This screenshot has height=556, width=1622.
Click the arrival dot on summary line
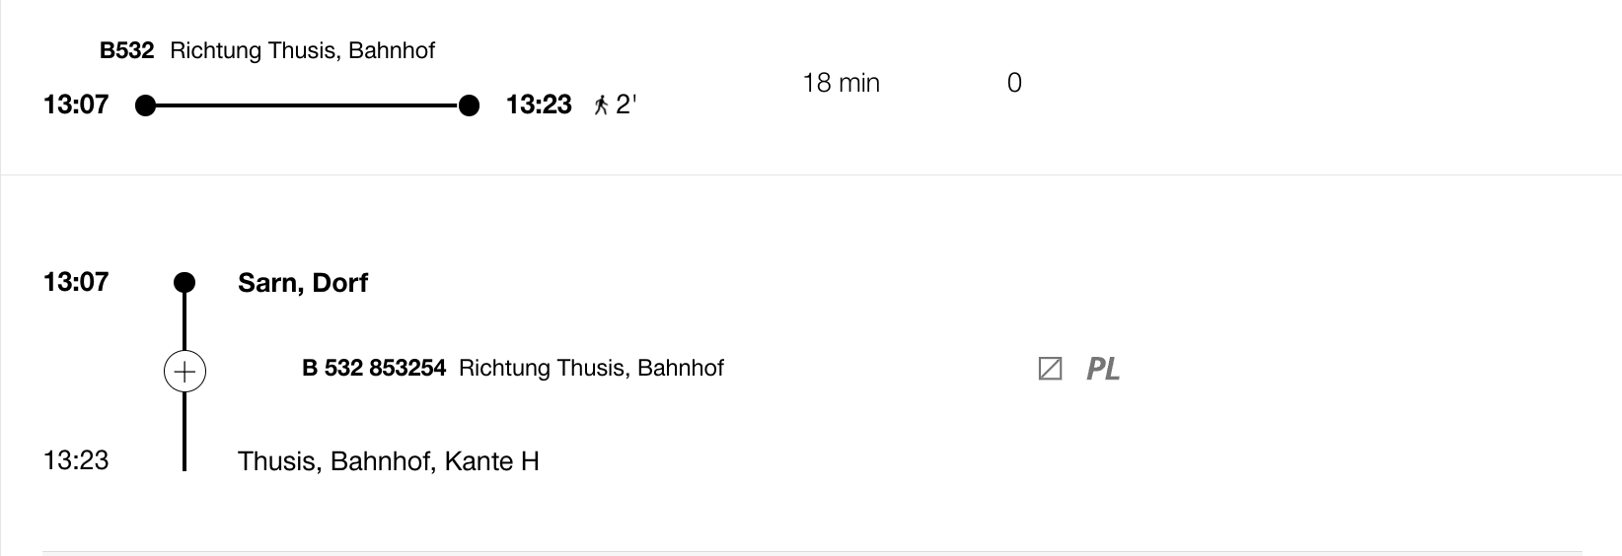point(469,105)
